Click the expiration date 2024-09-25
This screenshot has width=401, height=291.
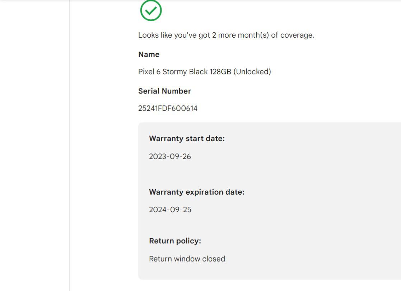(170, 210)
